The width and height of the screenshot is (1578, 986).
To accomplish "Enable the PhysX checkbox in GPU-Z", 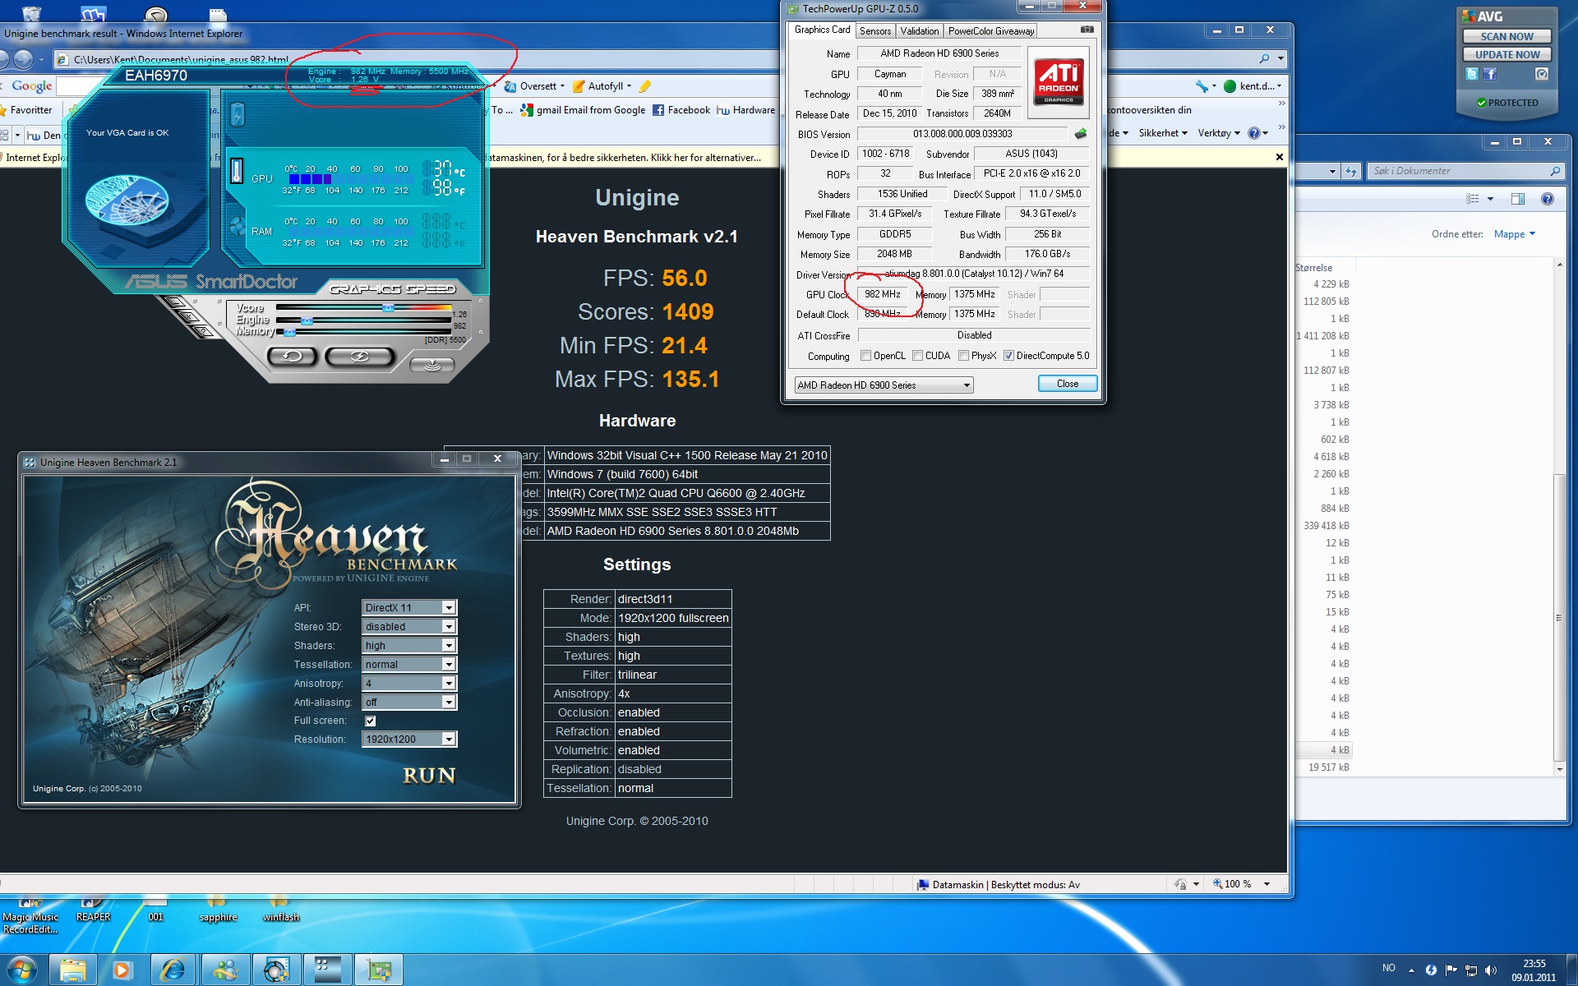I will click(x=963, y=356).
